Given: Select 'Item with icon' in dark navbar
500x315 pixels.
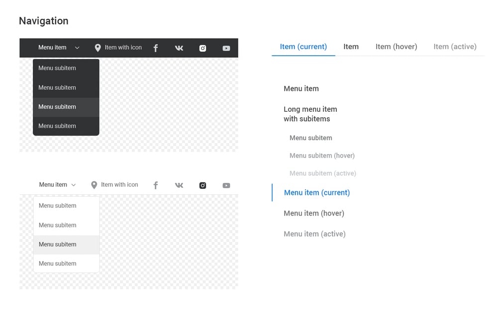Looking at the screenshot, I should tap(123, 48).
